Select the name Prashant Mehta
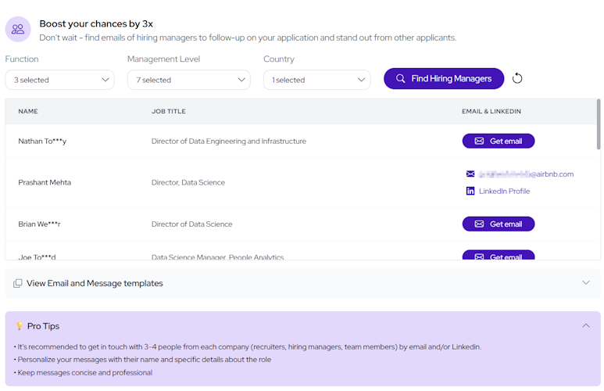Image resolution: width=604 pixels, height=391 pixels. click(45, 182)
